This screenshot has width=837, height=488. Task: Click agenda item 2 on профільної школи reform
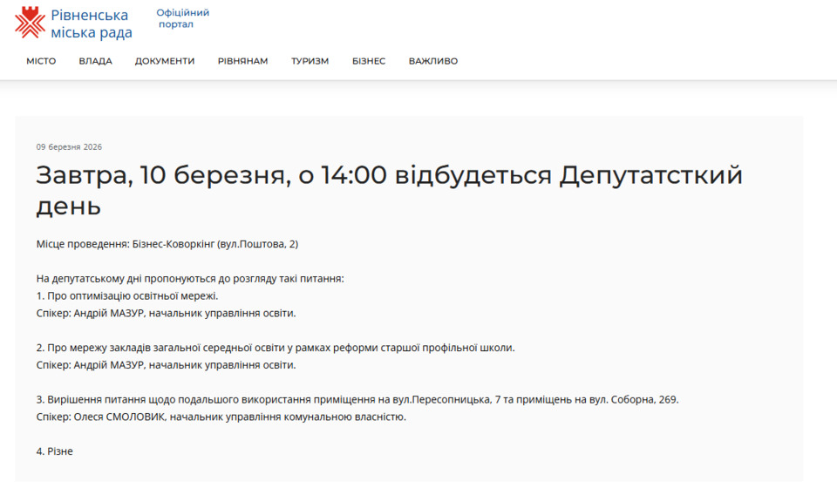(276, 348)
